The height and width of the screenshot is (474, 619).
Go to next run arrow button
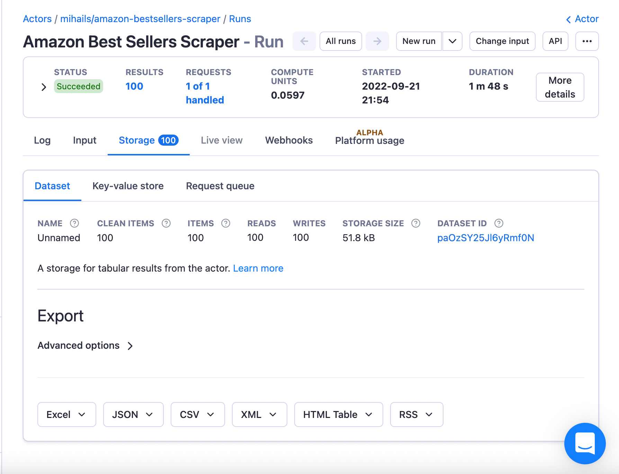[x=377, y=41]
